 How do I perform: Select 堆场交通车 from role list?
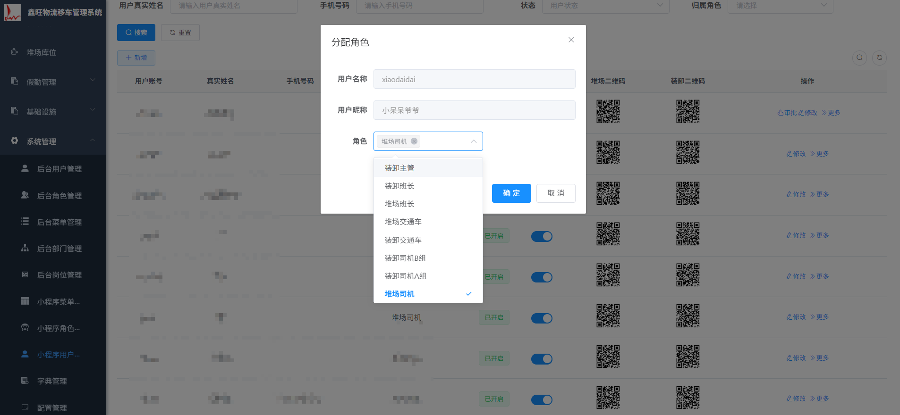click(x=428, y=222)
